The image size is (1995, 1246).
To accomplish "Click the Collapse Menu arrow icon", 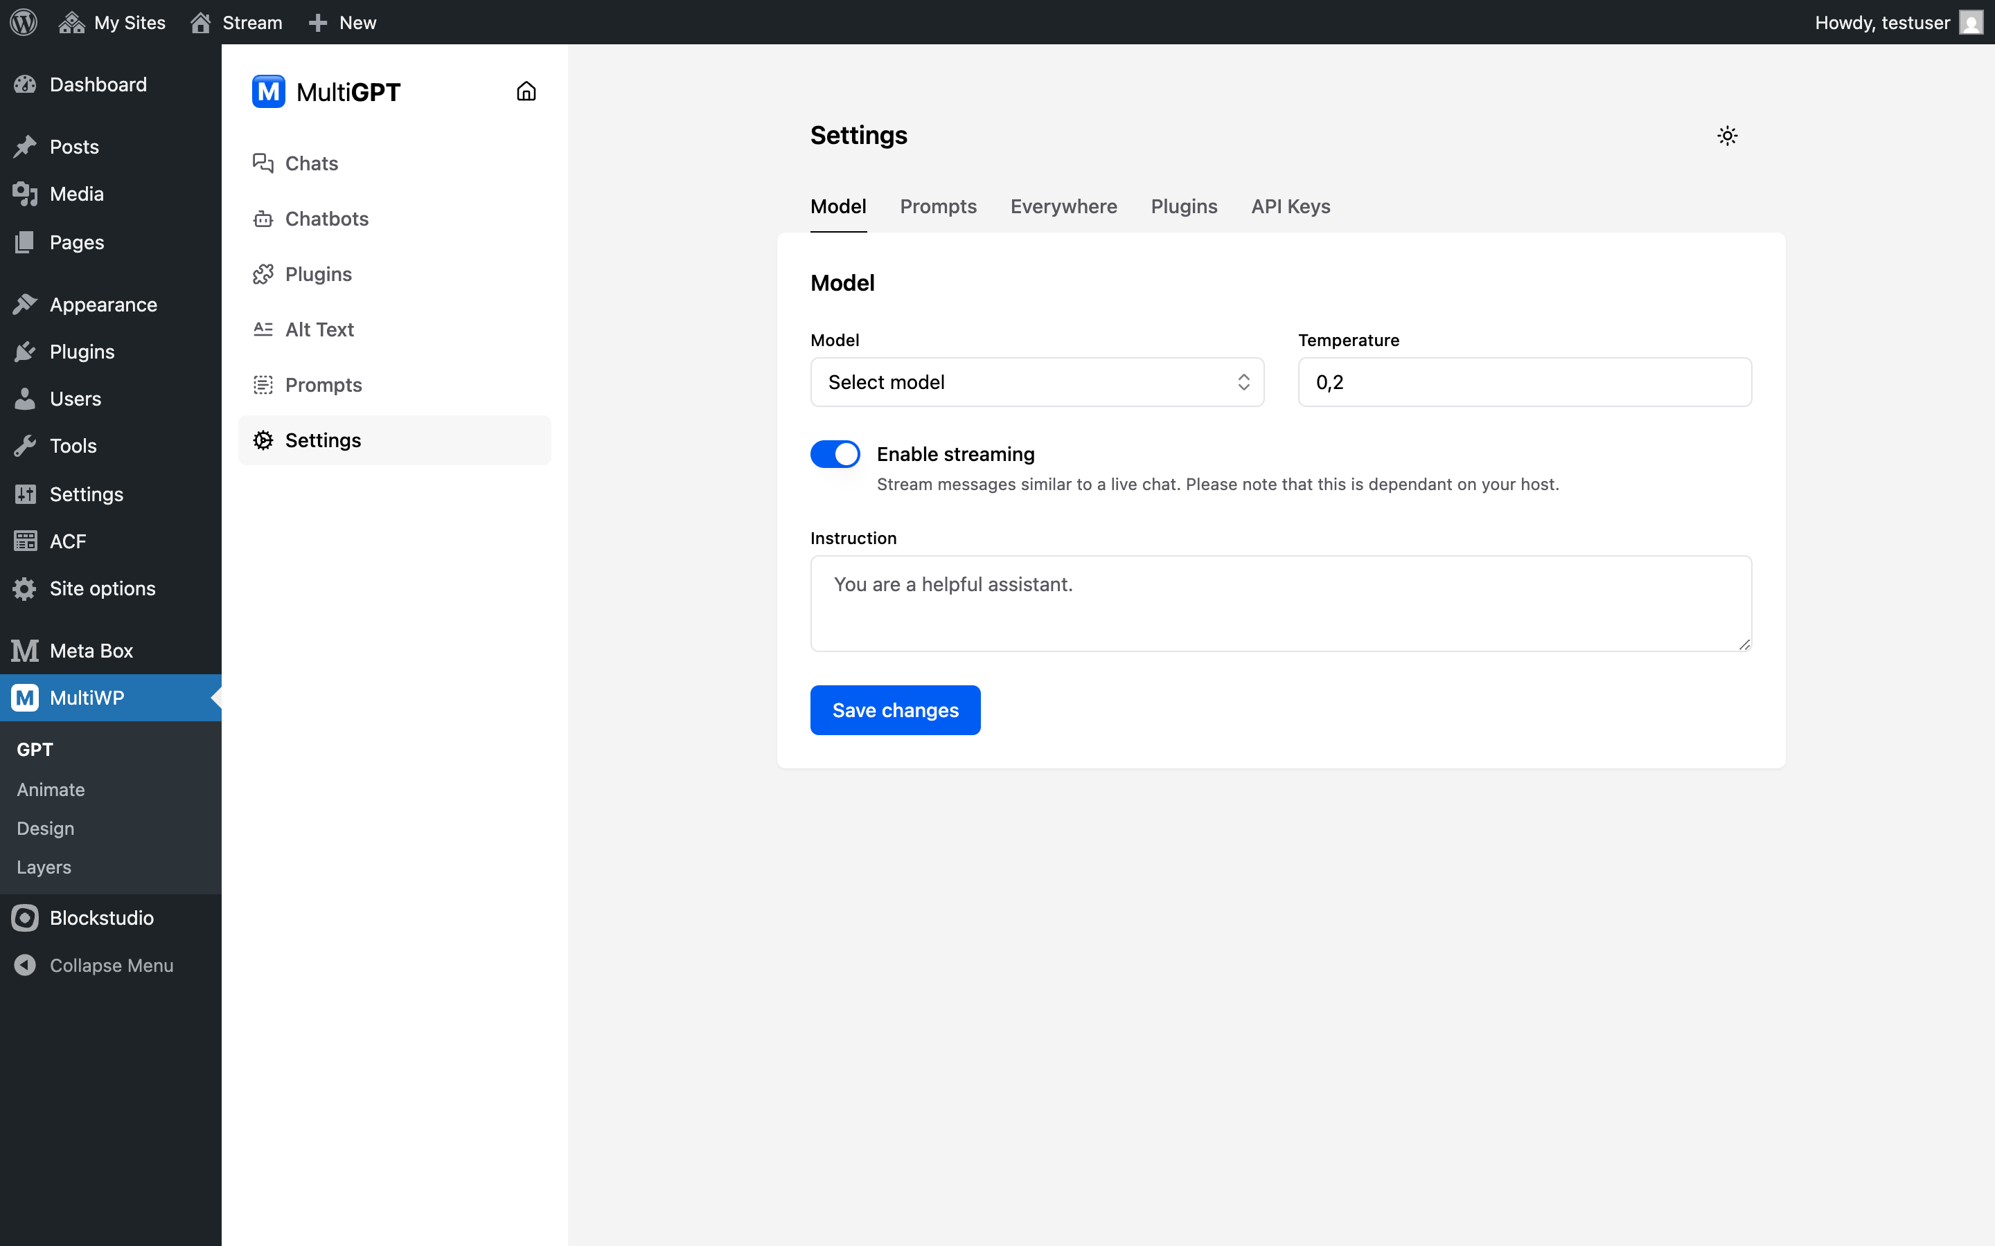I will pyautogui.click(x=25, y=965).
